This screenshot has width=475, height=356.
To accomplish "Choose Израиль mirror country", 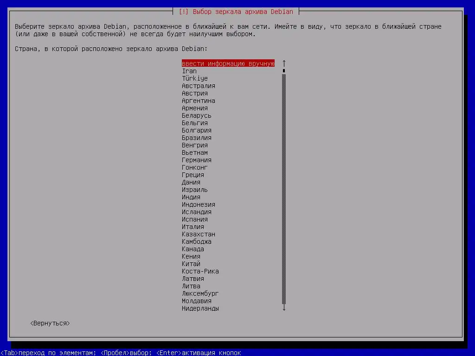I will click(195, 190).
